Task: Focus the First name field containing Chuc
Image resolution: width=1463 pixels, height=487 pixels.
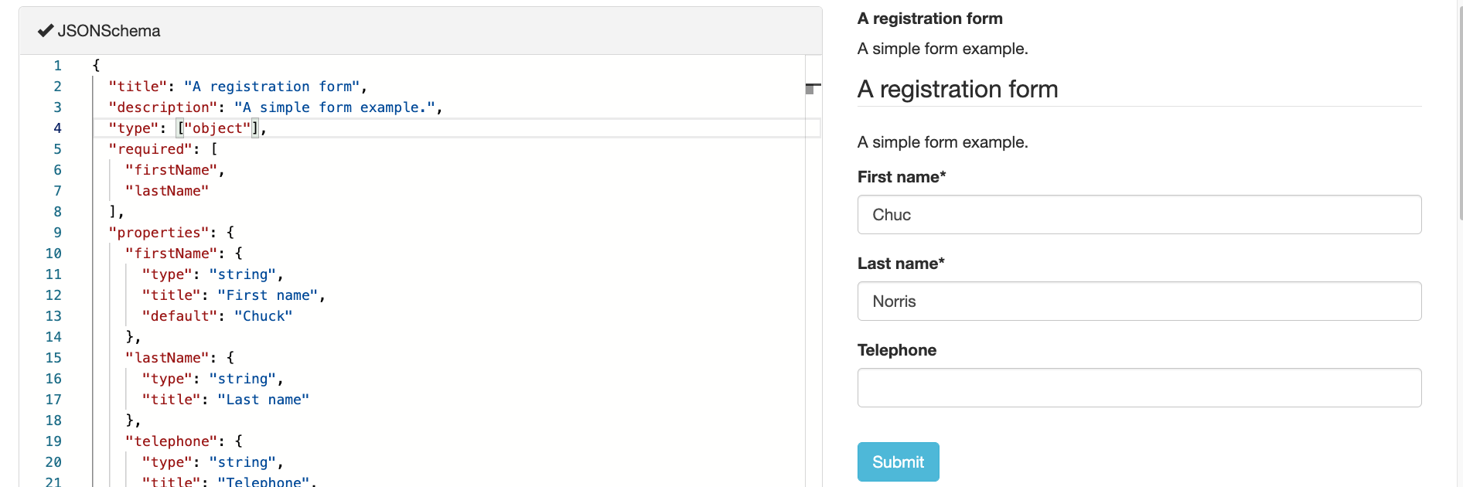Action: 1138,215
